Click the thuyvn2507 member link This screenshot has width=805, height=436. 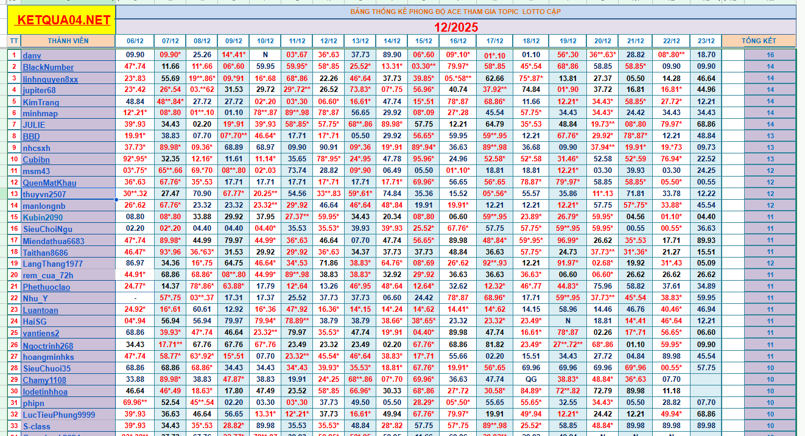pos(44,194)
